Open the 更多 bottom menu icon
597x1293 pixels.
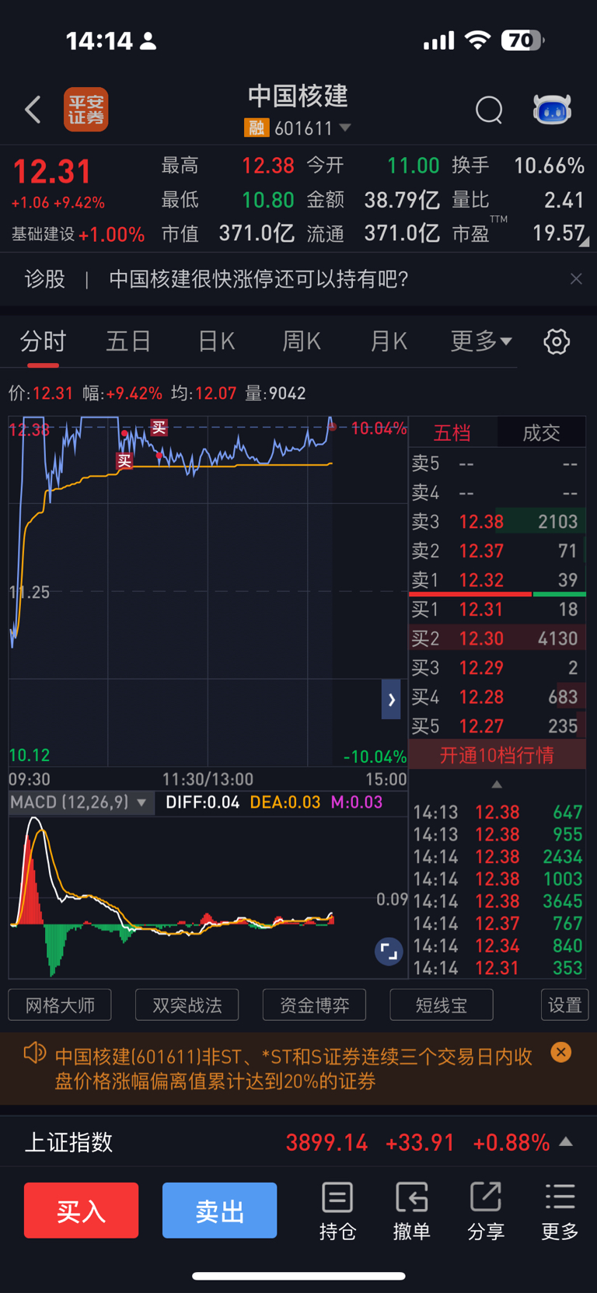(560, 1211)
